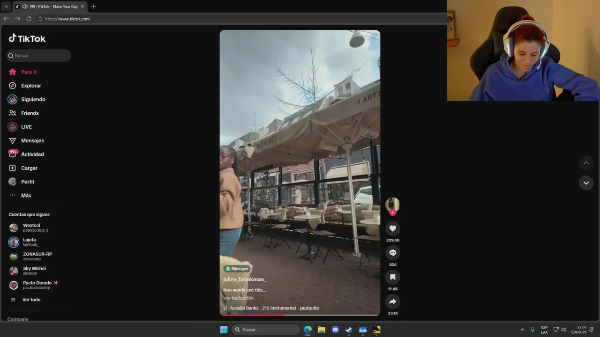Open juline_broekman_ profile from video caption

point(245,279)
